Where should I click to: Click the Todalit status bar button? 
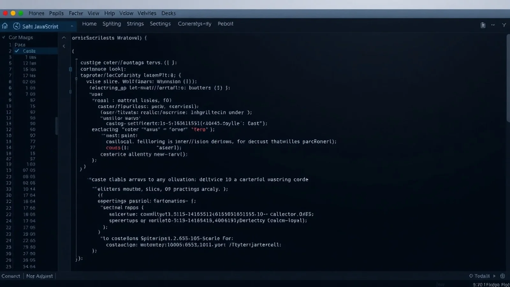[x=482, y=276]
